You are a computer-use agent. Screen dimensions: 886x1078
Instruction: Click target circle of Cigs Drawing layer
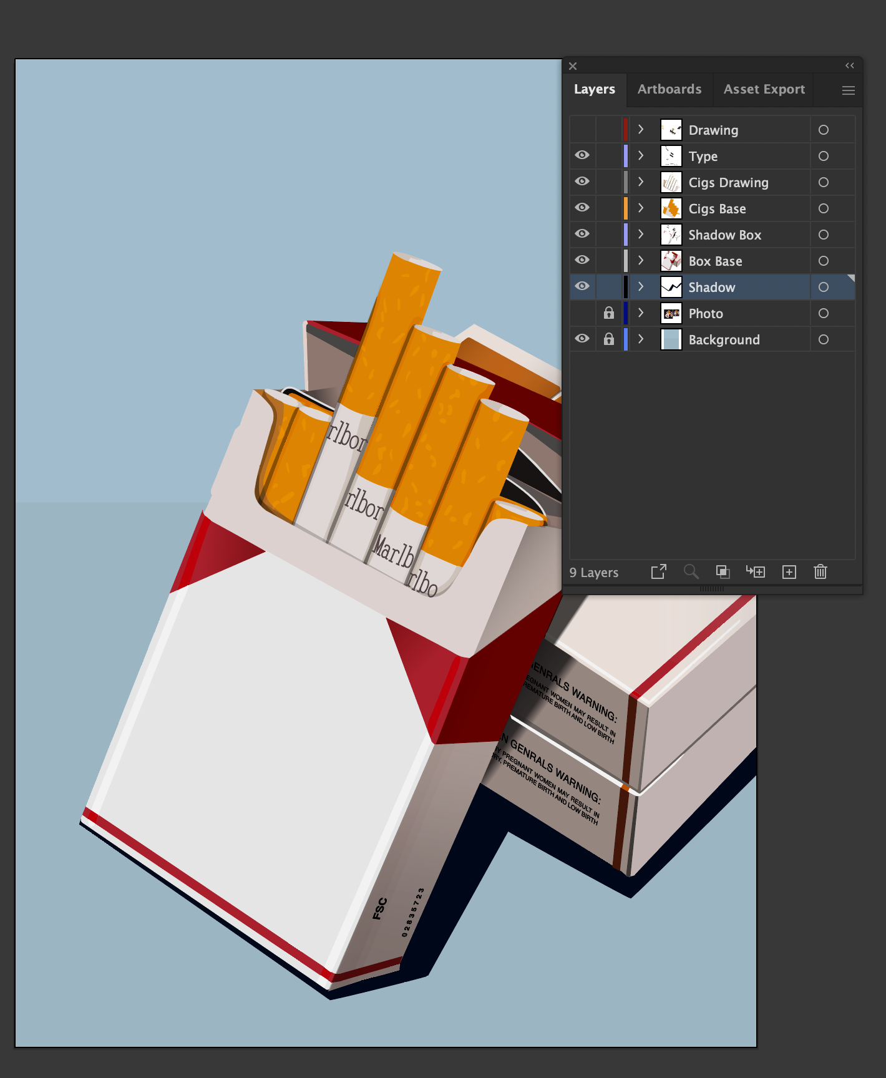click(824, 182)
